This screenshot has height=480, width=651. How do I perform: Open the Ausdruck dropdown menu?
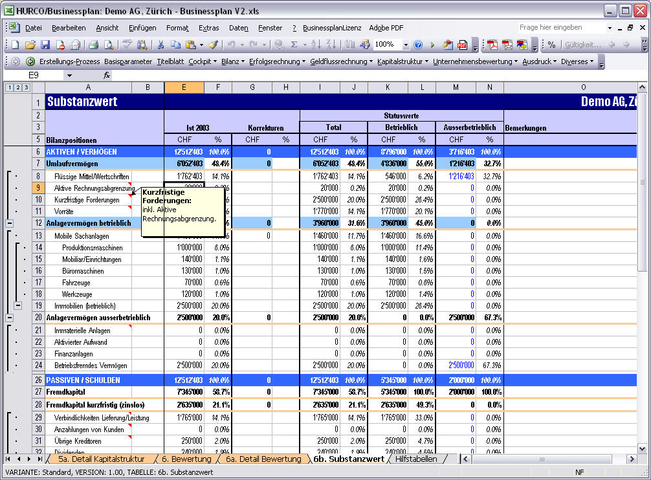539,61
